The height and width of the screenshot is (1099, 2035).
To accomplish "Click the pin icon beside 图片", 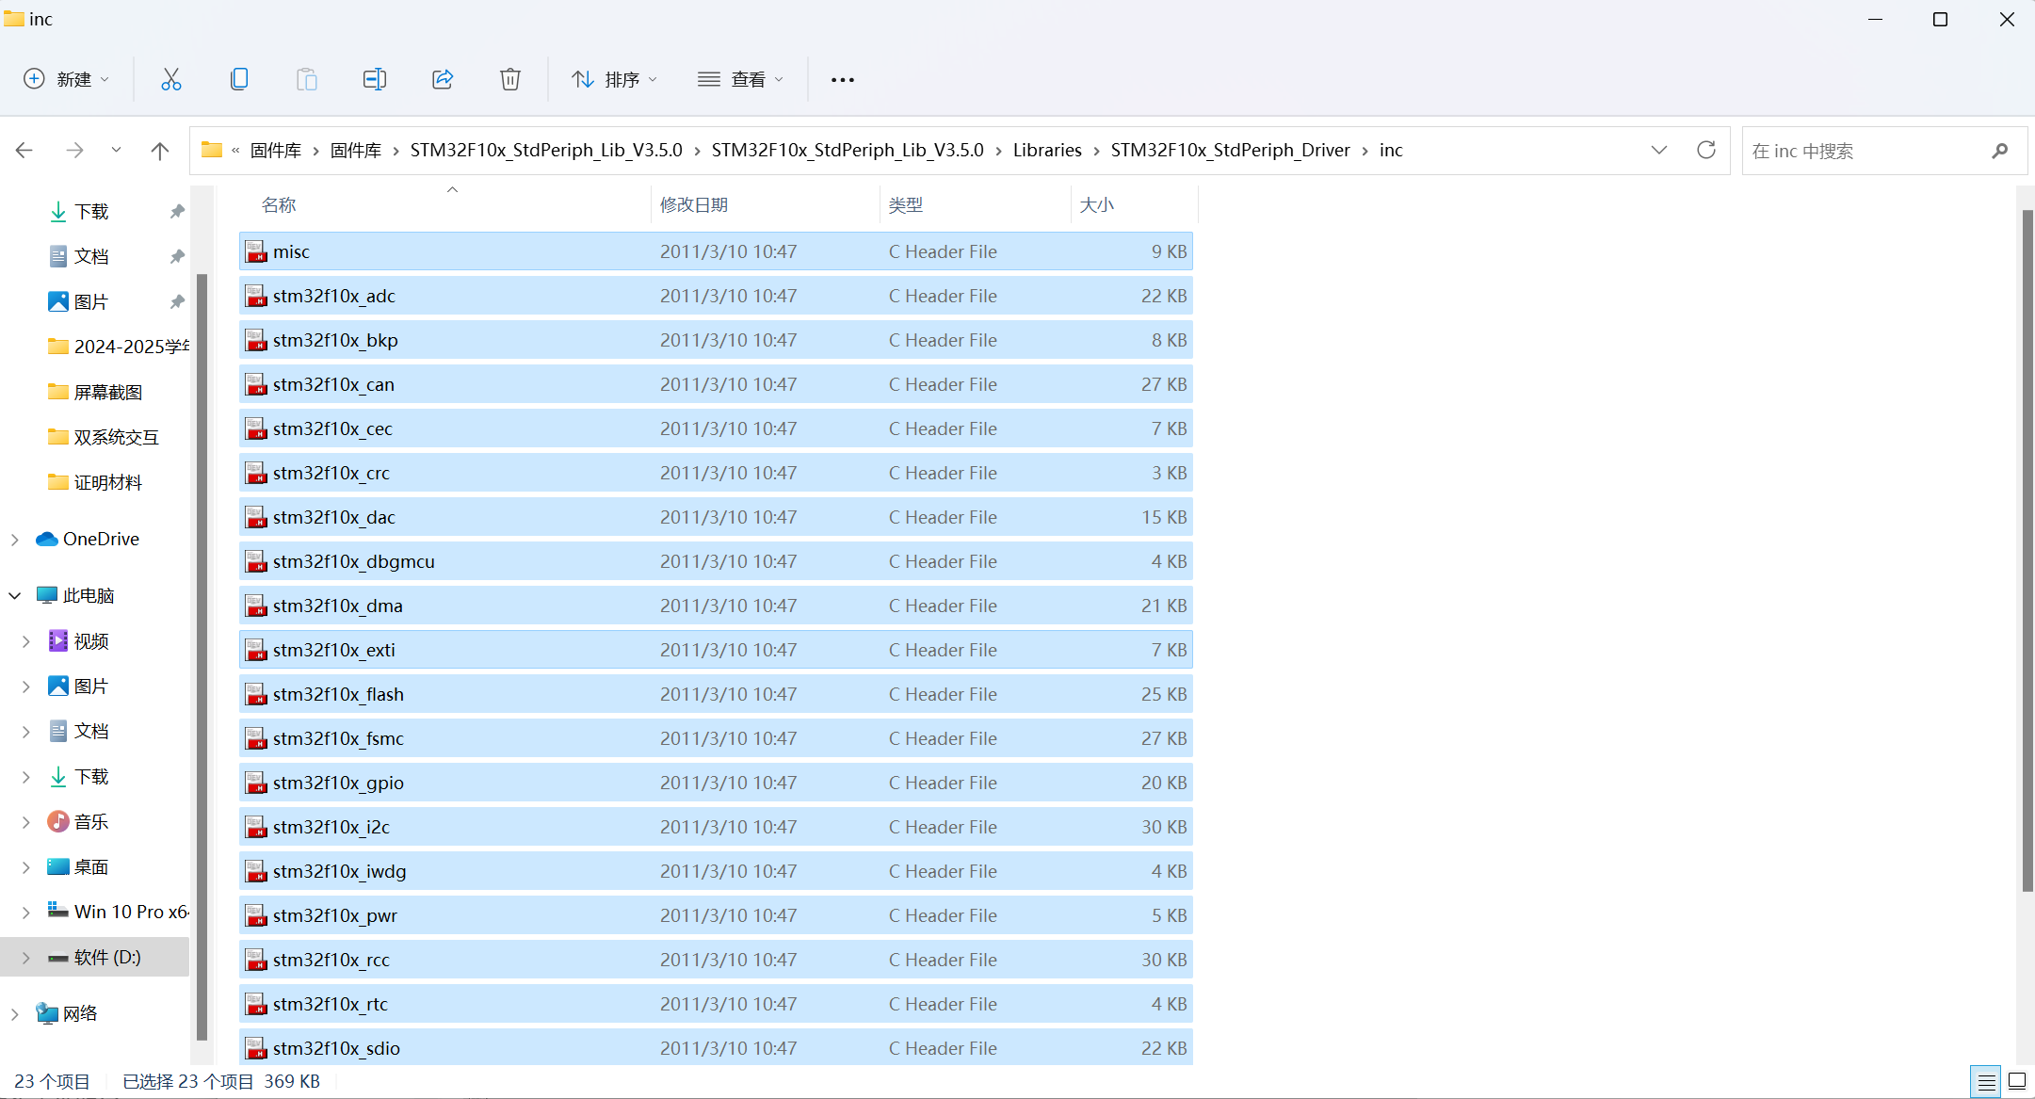I will pos(177,301).
